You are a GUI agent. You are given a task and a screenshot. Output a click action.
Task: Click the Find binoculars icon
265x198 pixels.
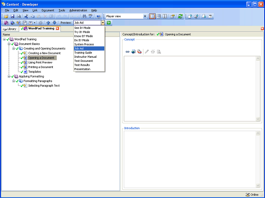[84, 16]
